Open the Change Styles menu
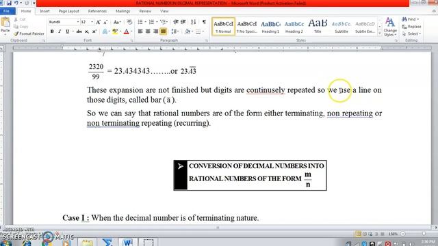Image resolution: width=438 pixels, height=246 pixels. click(x=390, y=27)
